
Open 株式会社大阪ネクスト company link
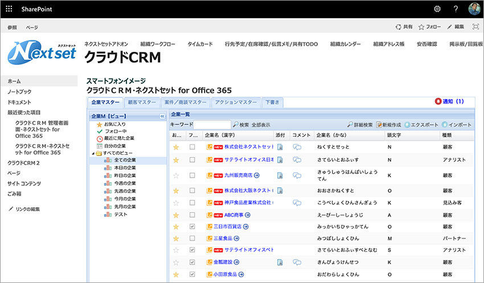coord(248,190)
